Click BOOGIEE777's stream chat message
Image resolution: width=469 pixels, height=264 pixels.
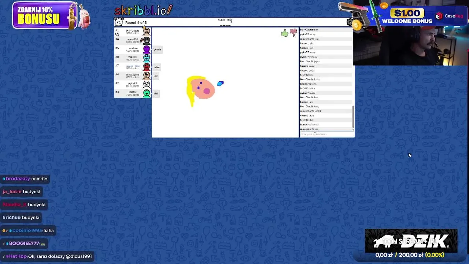pos(24,243)
